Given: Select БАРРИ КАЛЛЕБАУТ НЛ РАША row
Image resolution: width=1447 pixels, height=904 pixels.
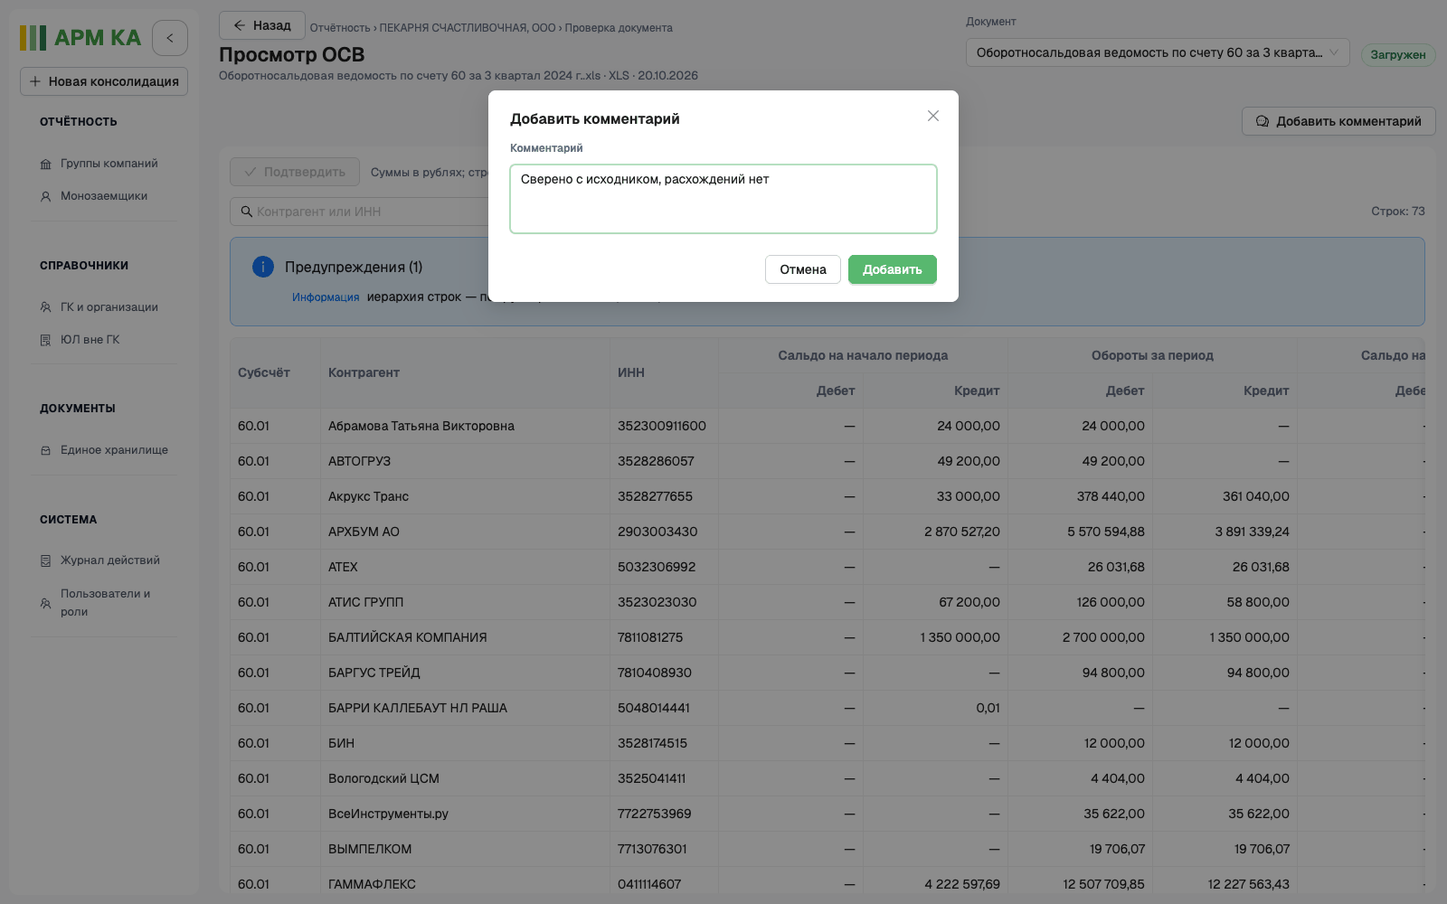Looking at the screenshot, I should pyautogui.click(x=827, y=708).
